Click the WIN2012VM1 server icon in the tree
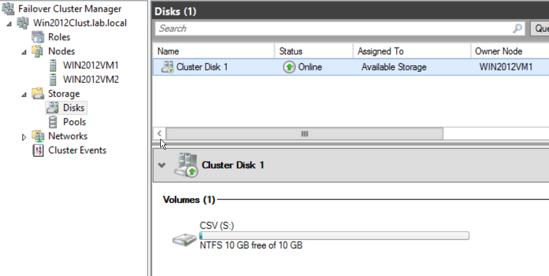The width and height of the screenshot is (549, 276). [53, 65]
